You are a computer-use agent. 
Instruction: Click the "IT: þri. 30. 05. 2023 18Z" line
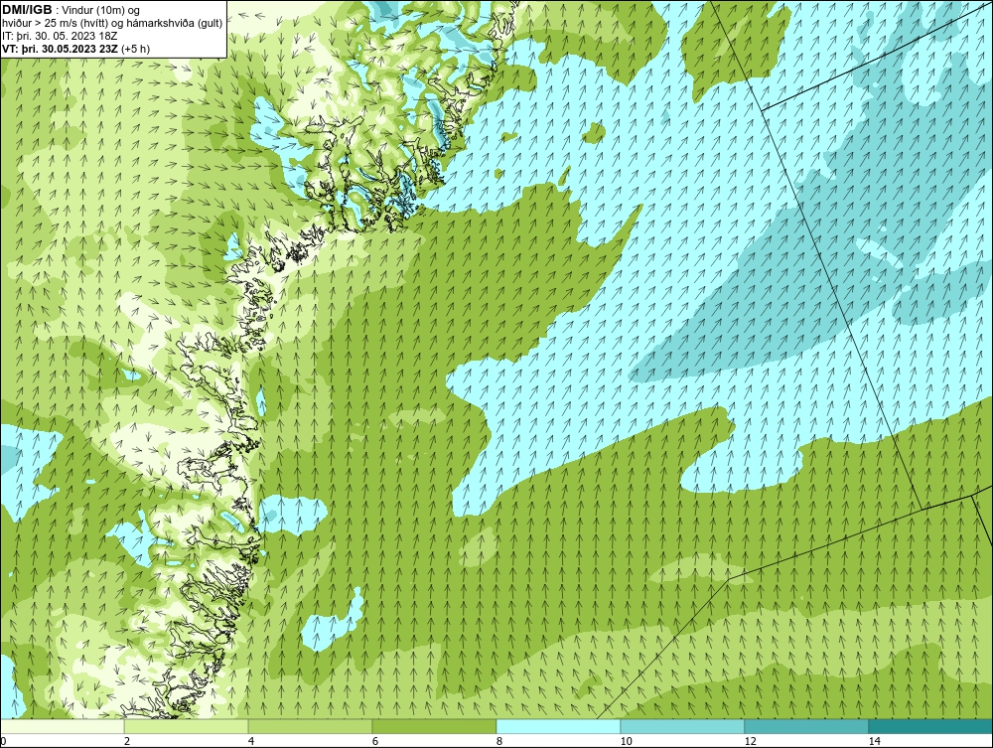click(60, 36)
